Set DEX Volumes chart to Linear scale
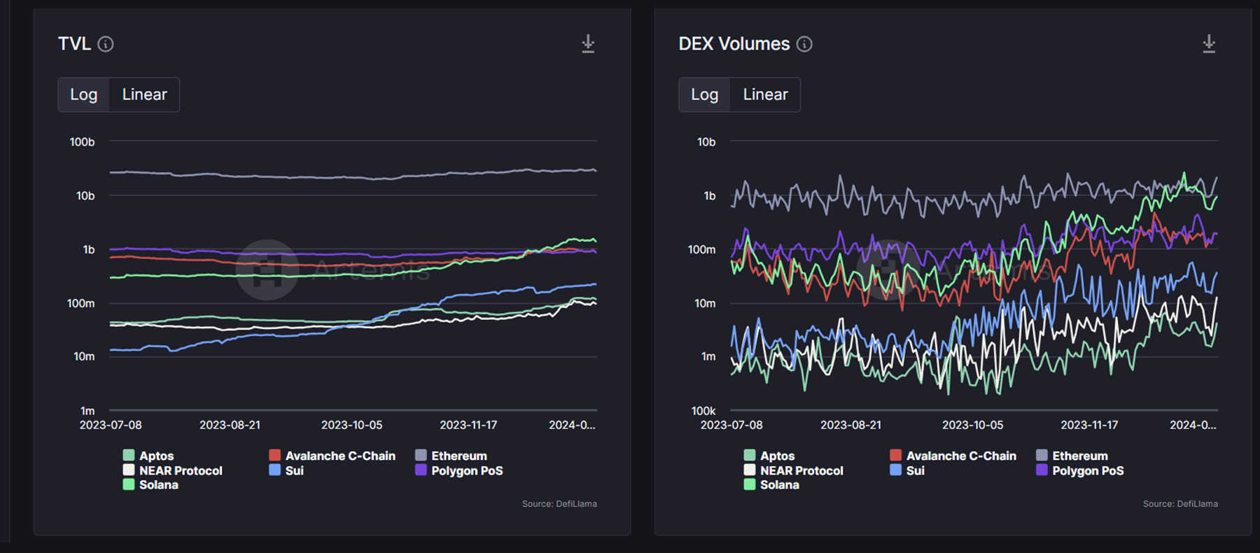The width and height of the screenshot is (1260, 553). 765,94
